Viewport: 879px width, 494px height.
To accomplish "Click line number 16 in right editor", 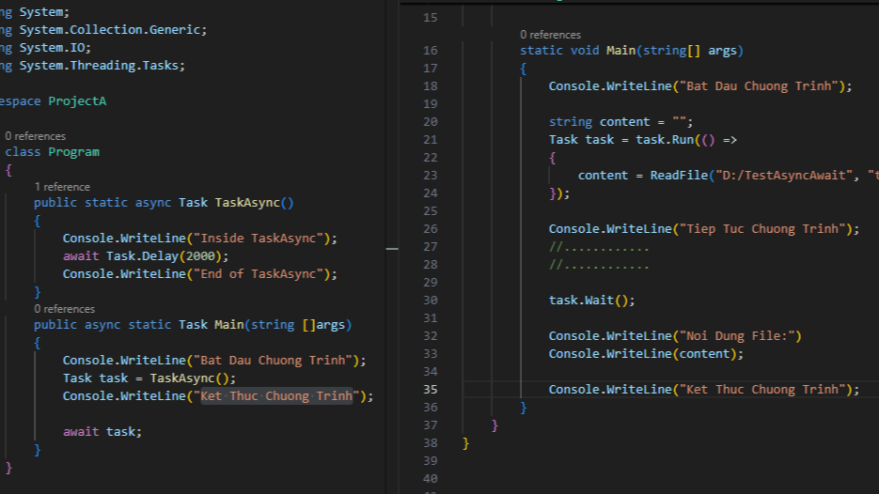I will 430,51.
